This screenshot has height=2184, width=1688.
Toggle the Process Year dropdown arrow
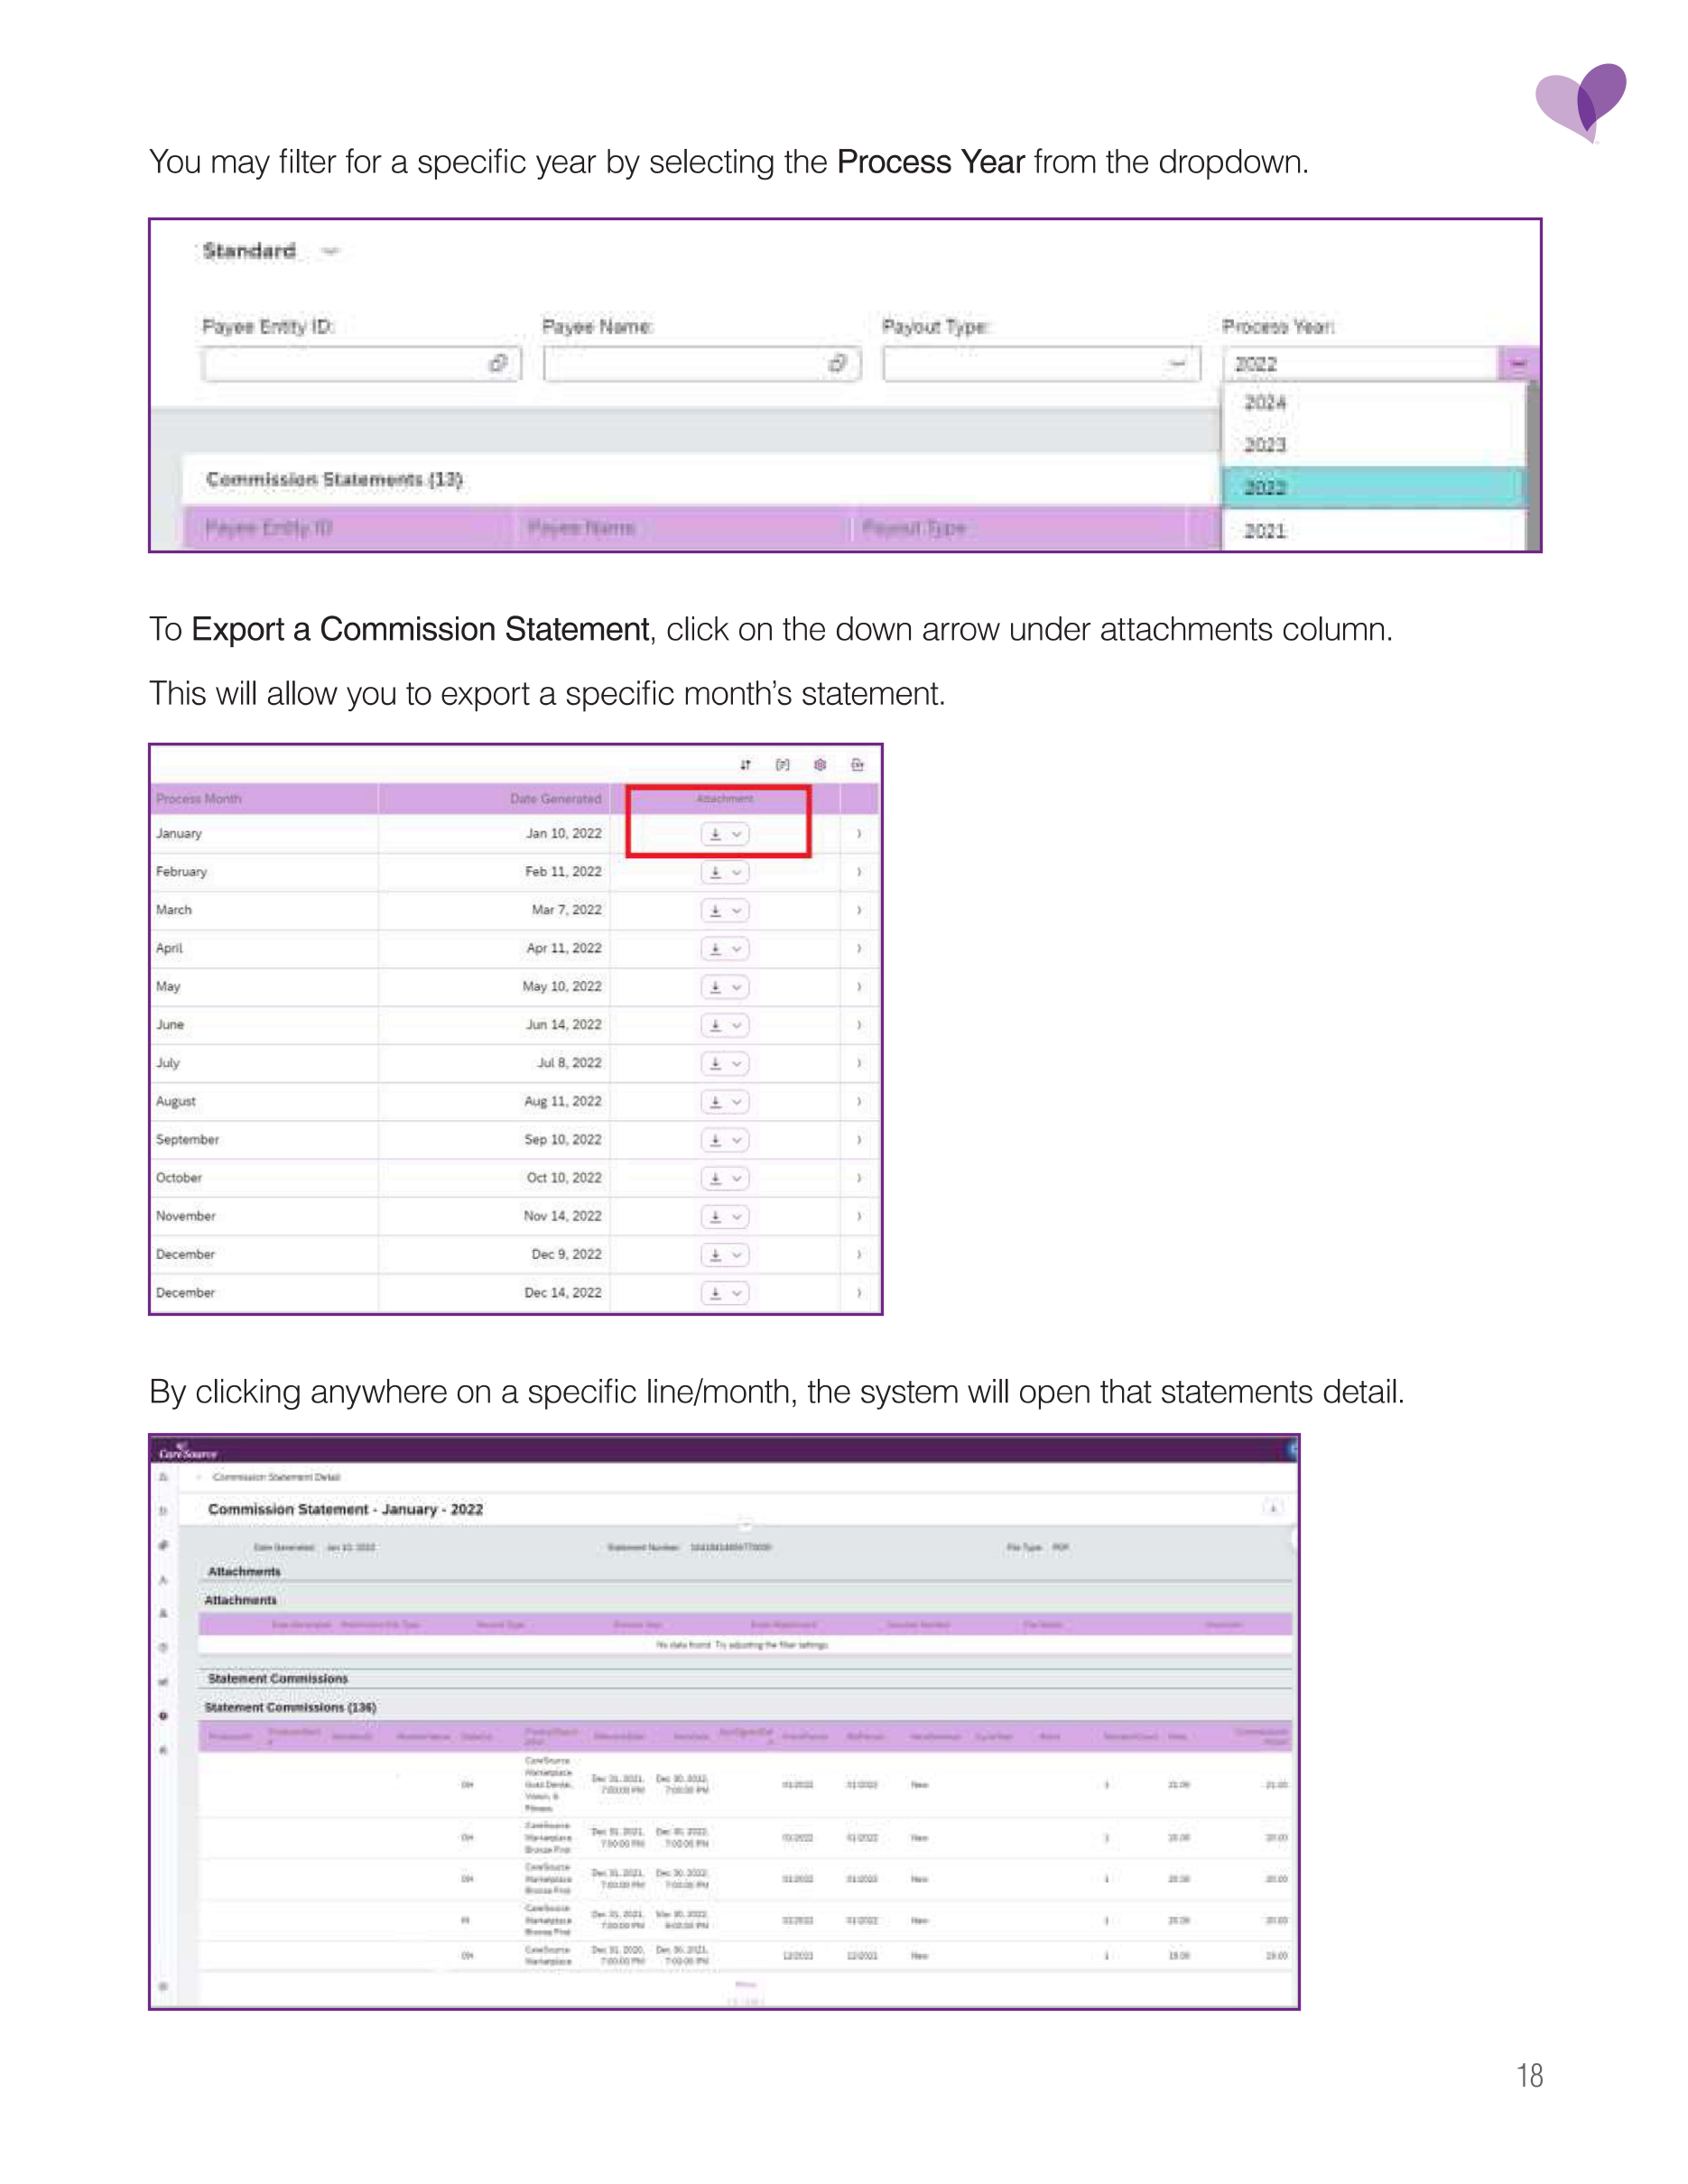(1517, 364)
